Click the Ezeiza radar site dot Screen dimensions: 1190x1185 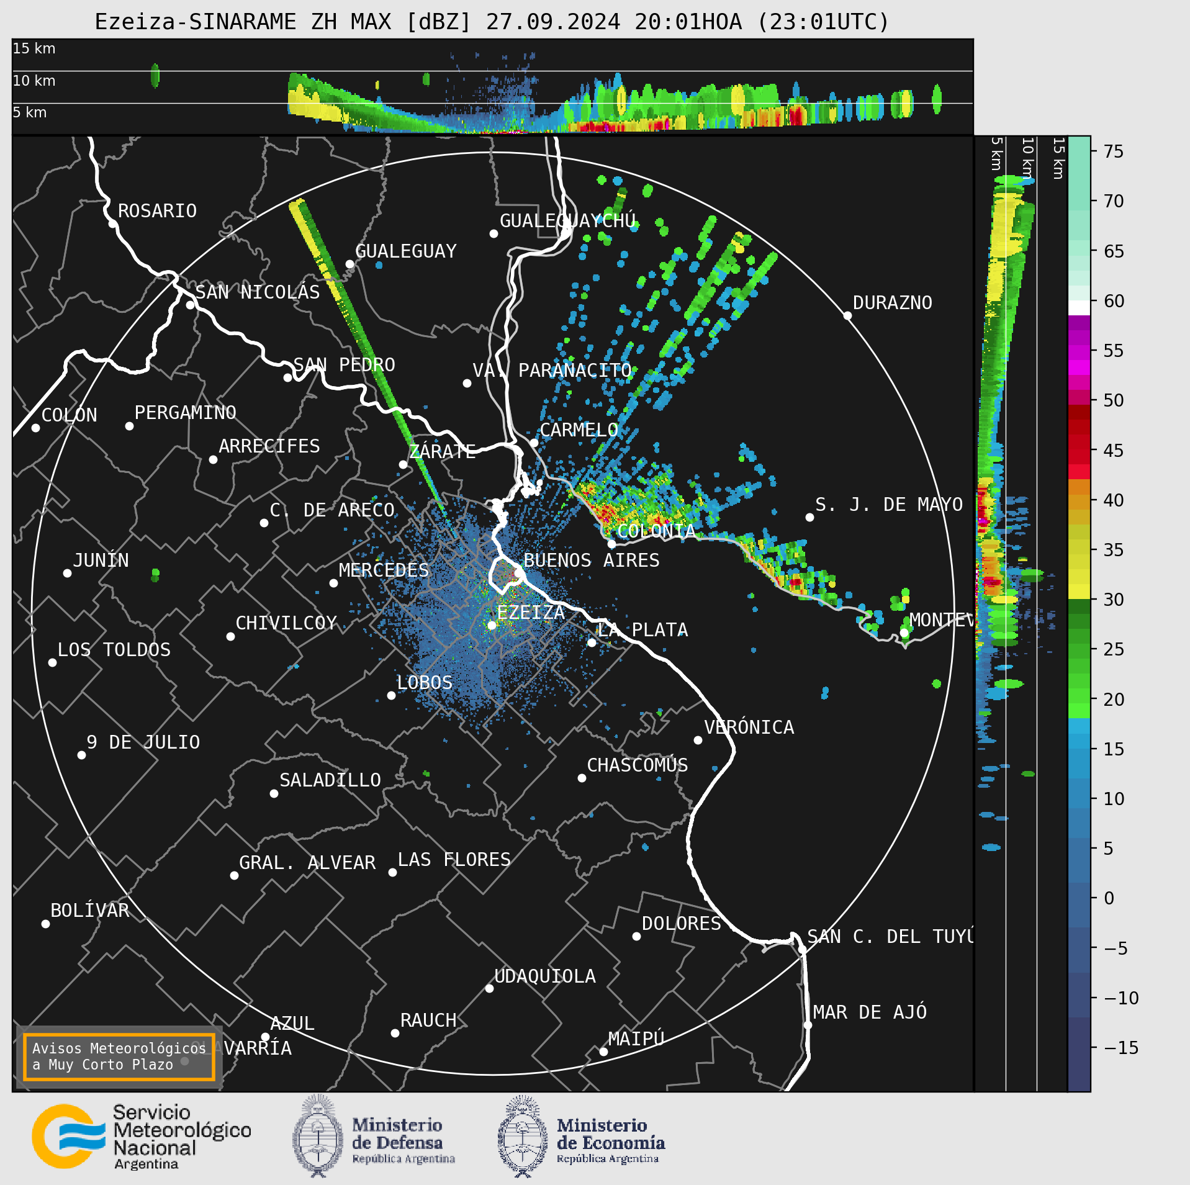(492, 625)
